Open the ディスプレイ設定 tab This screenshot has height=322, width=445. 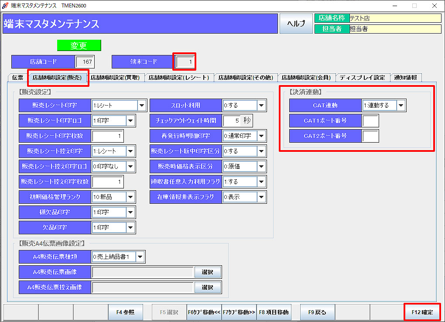[x=362, y=78]
